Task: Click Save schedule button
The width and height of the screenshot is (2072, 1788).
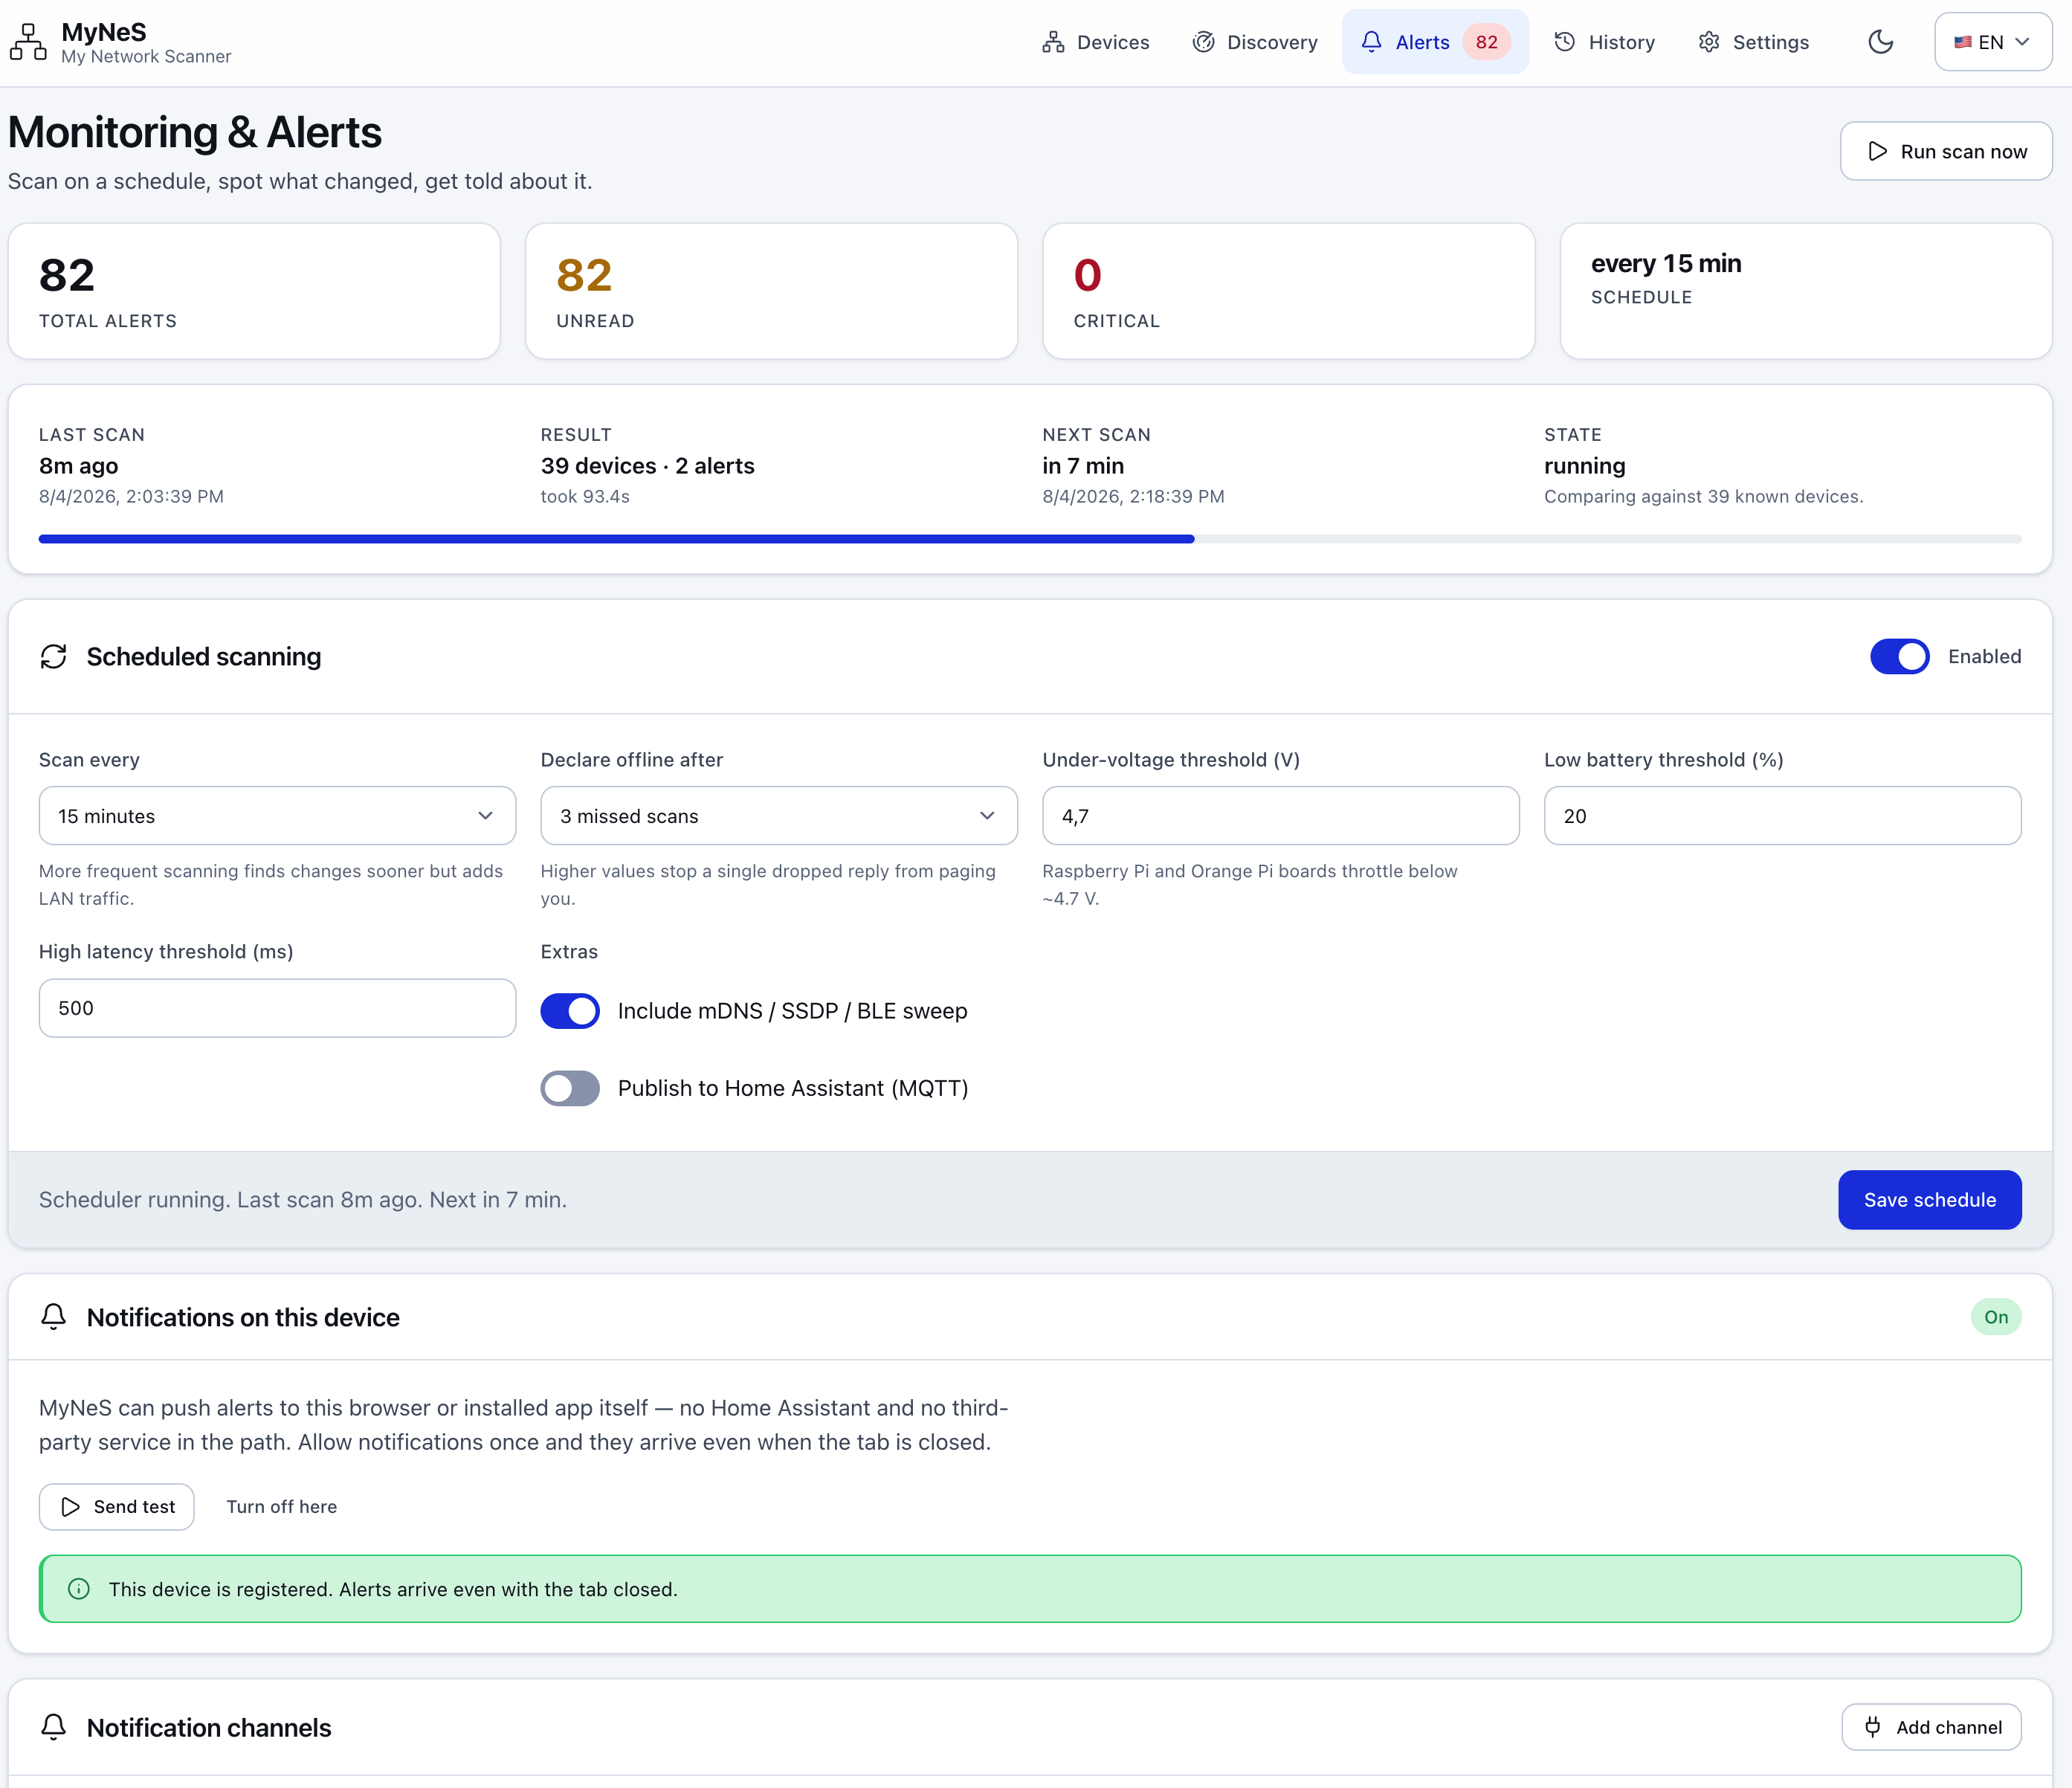Action: coord(1929,1200)
